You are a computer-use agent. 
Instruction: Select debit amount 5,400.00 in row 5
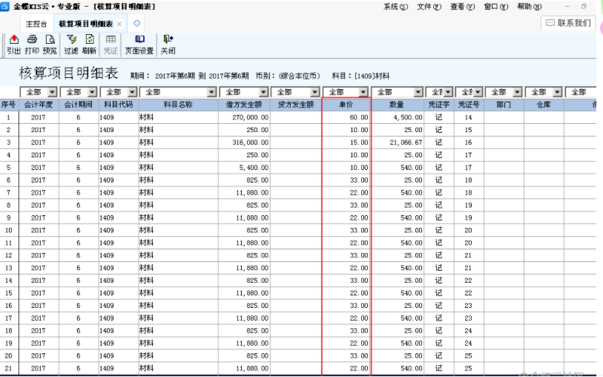coord(244,168)
